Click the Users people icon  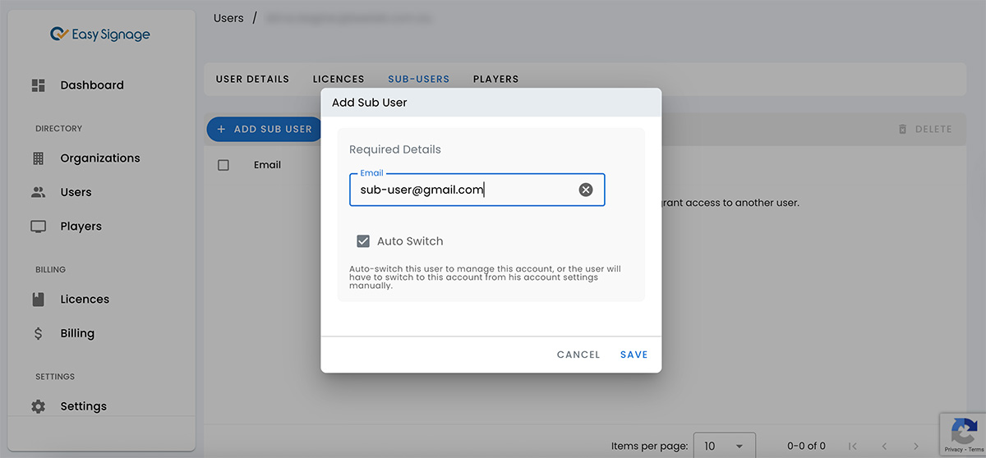click(38, 192)
